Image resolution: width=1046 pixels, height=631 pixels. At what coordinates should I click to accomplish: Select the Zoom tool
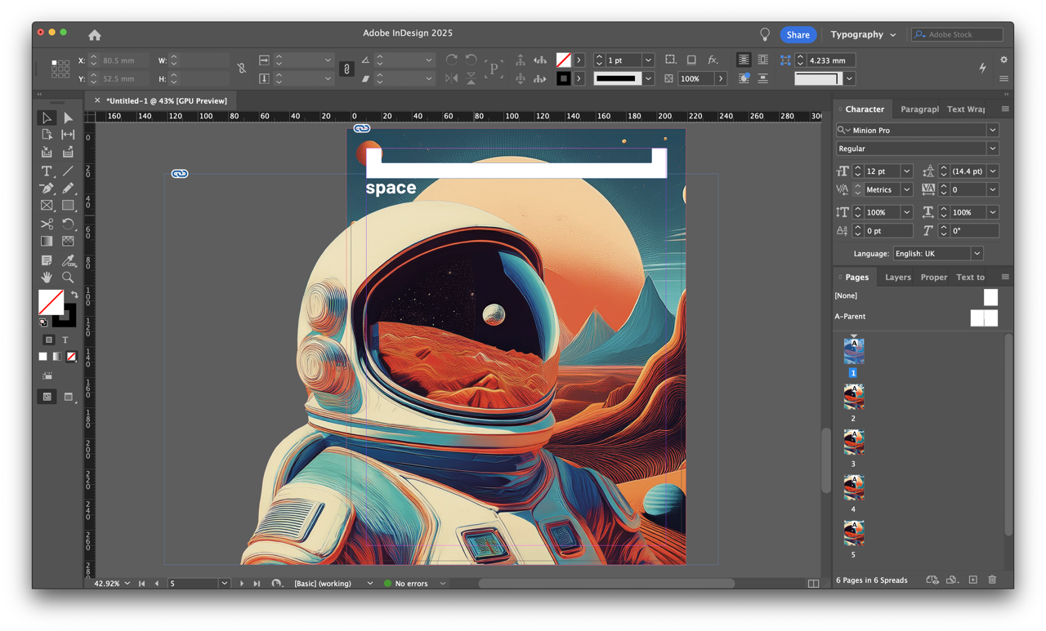click(x=68, y=278)
